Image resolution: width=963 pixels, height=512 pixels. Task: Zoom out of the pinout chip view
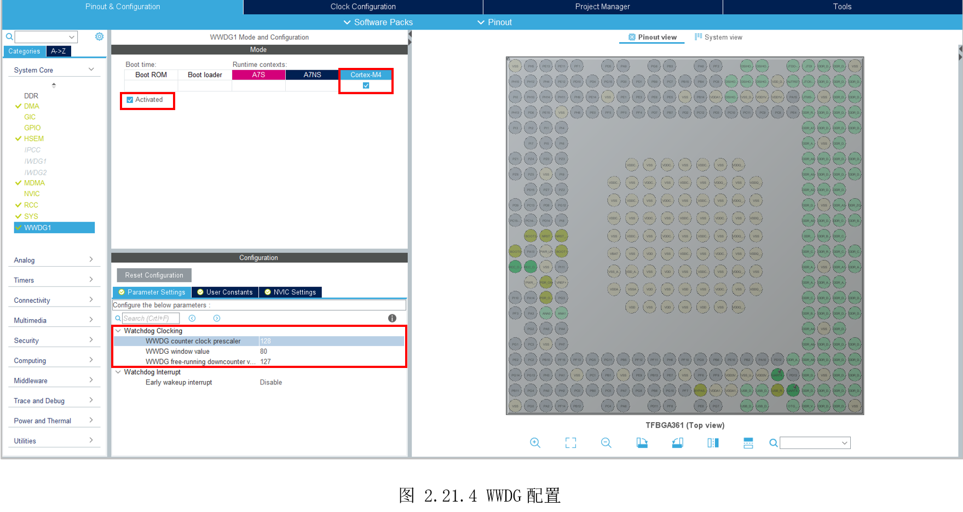(606, 443)
